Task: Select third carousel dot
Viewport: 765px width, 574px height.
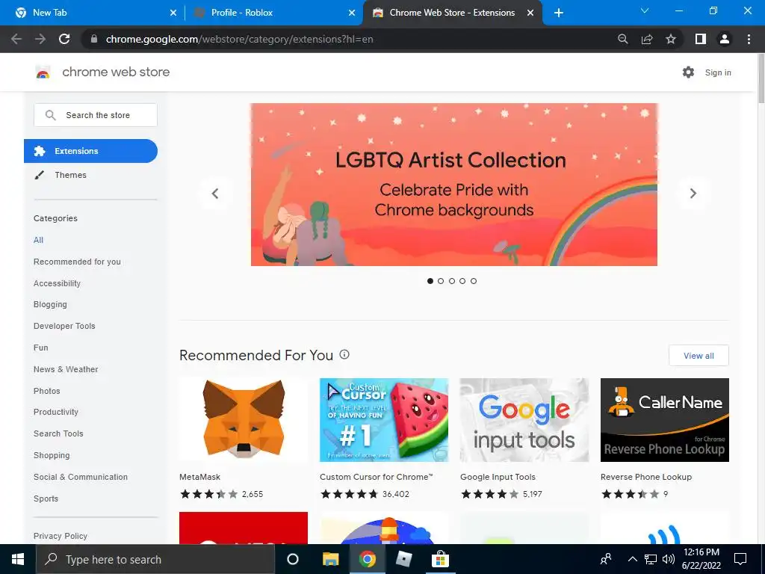Action: click(x=452, y=281)
